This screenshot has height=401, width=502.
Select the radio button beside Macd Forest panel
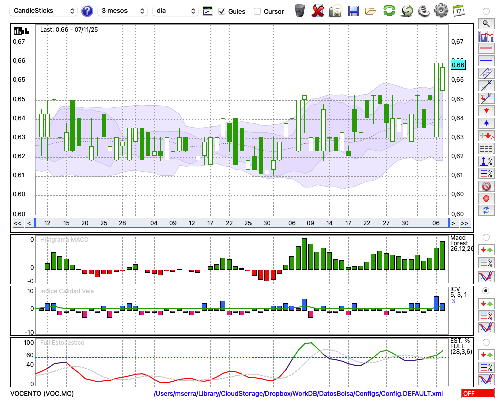pos(486,237)
